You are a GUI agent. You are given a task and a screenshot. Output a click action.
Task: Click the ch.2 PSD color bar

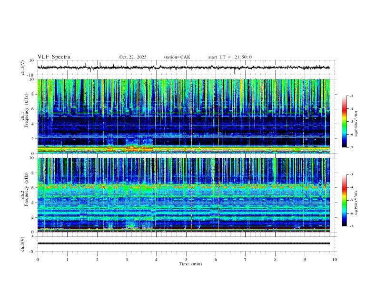click(344, 200)
